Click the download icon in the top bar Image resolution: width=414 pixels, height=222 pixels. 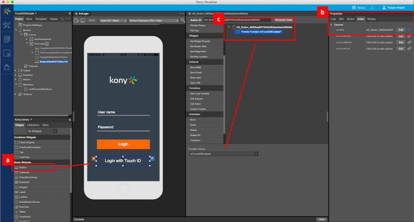372,7
